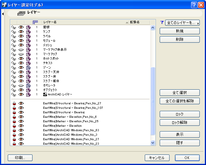Click the intersection group column header icon
The image size is (206, 165).
click(x=35, y=22)
